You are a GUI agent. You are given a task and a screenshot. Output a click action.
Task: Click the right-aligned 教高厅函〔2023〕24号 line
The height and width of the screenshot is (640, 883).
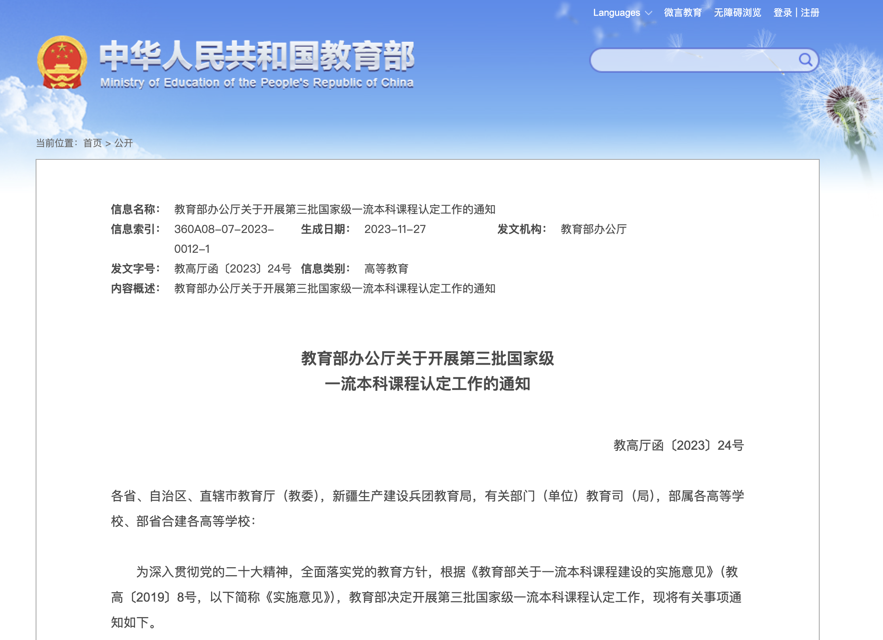point(678,445)
